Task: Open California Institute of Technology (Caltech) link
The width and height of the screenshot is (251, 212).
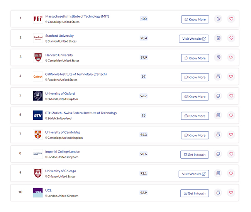Action: click(76, 75)
